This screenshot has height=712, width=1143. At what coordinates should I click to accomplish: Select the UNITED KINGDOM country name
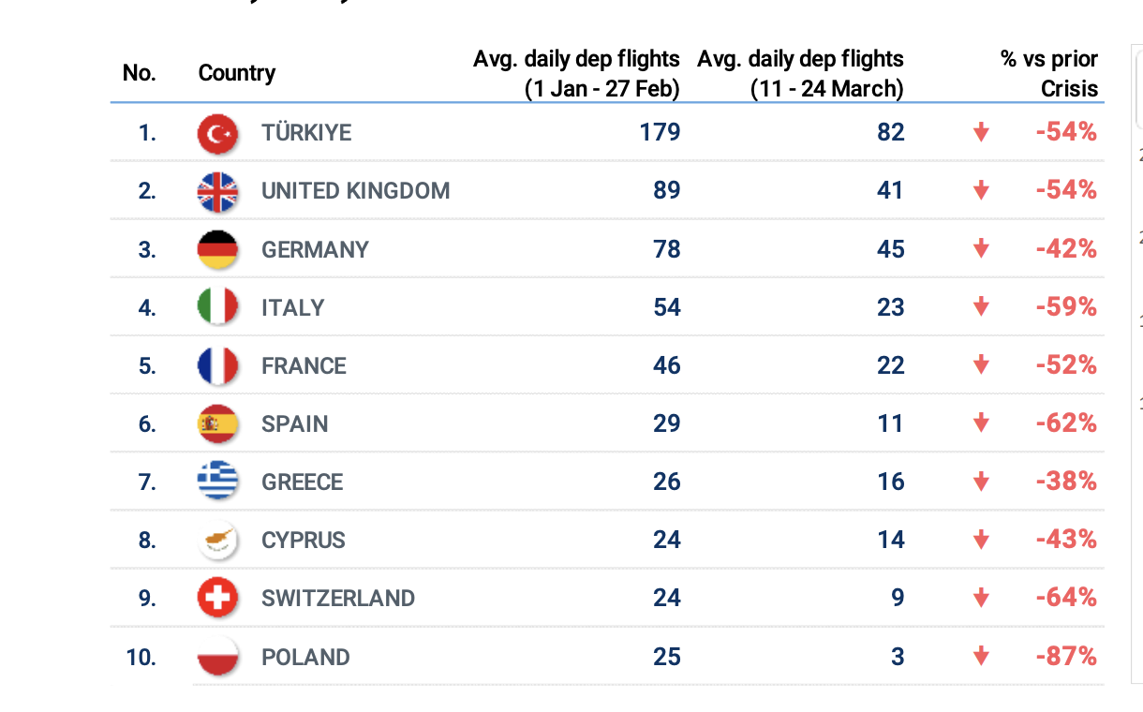click(355, 191)
